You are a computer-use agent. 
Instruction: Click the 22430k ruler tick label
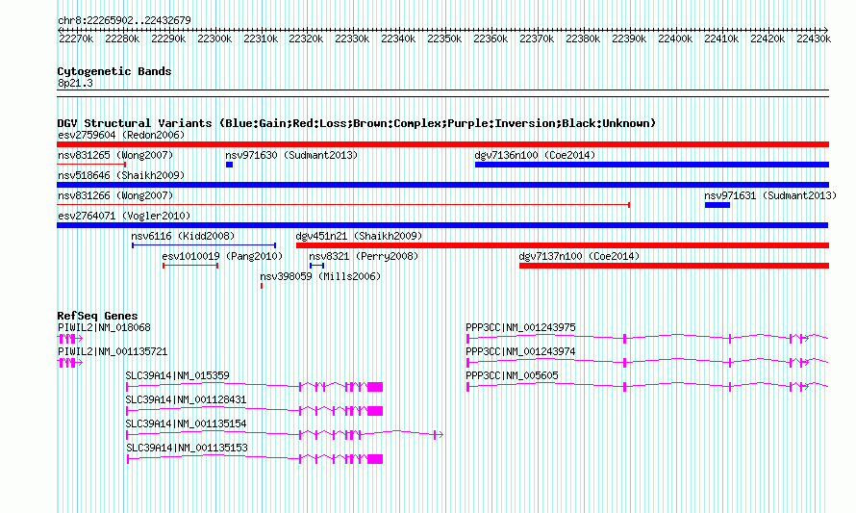[x=814, y=38]
